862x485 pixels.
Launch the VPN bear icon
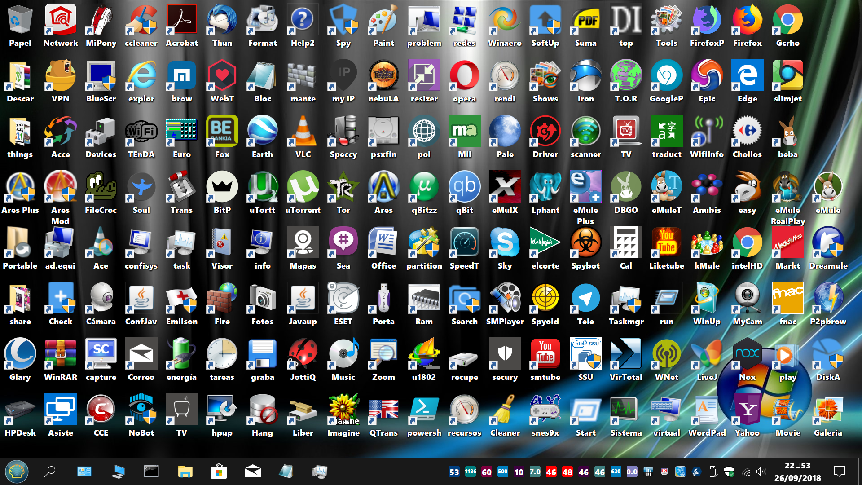point(61,81)
